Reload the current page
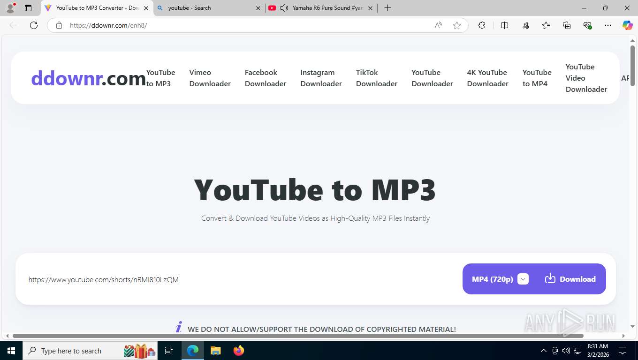Viewport: 638px width, 360px height. pos(34,25)
